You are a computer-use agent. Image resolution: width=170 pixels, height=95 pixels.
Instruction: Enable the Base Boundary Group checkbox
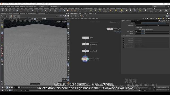[x=123, y=47]
